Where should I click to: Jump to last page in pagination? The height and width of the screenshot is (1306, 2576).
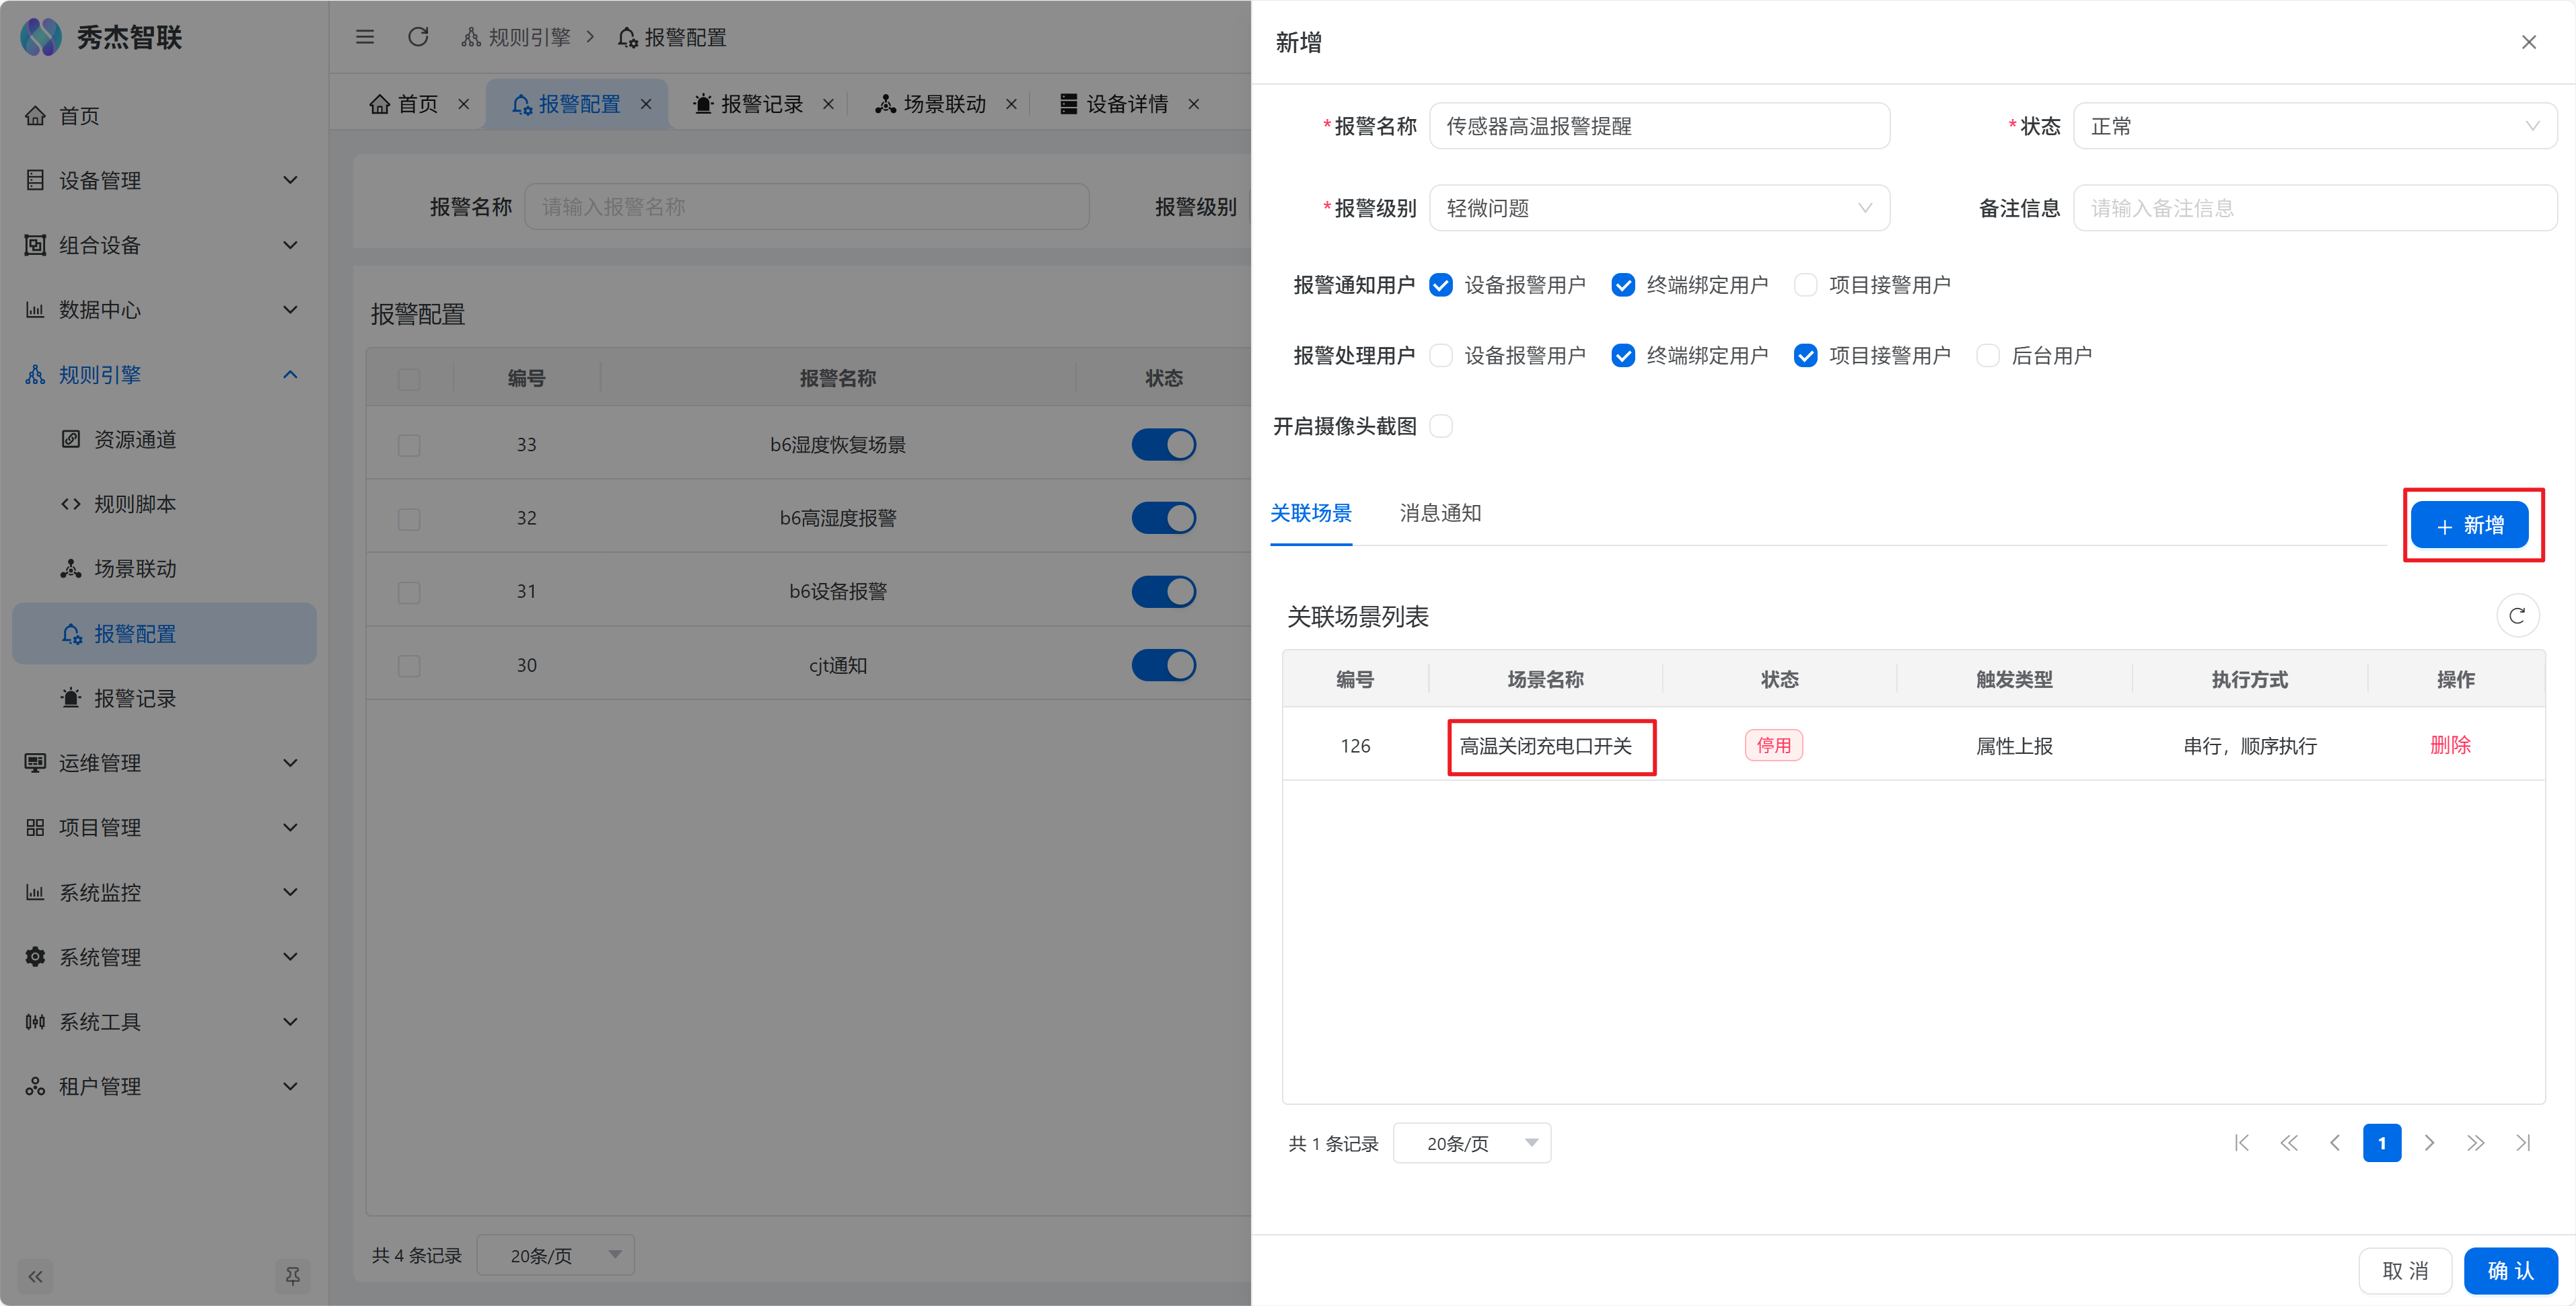(2523, 1143)
